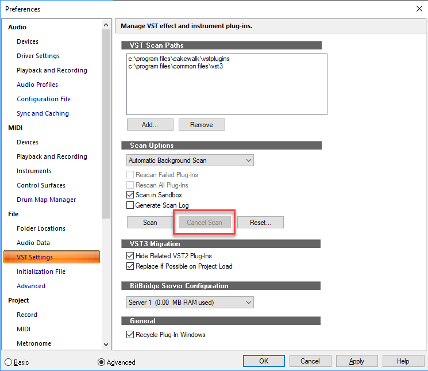Click the Reset... button

point(260,223)
